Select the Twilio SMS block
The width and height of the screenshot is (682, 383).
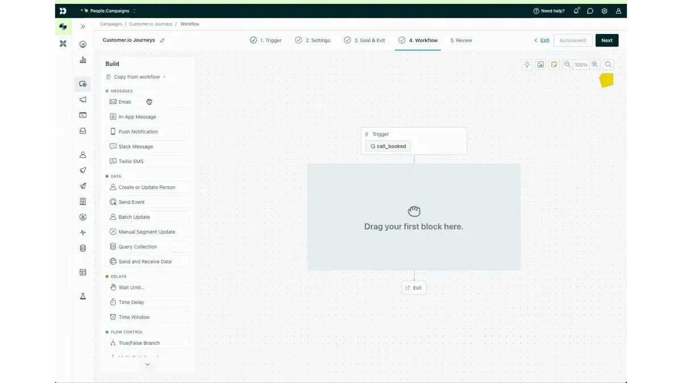[148, 161]
